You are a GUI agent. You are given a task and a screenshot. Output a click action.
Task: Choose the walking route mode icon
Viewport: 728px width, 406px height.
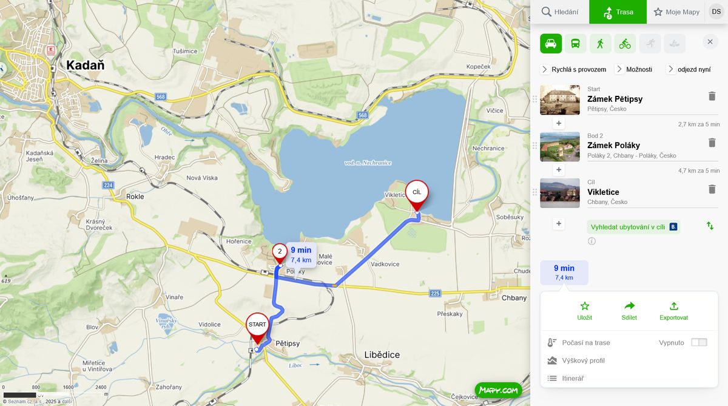[600, 44]
